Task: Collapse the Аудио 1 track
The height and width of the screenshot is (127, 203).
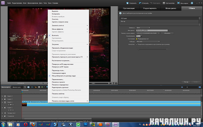Action: click(x=2, y=108)
